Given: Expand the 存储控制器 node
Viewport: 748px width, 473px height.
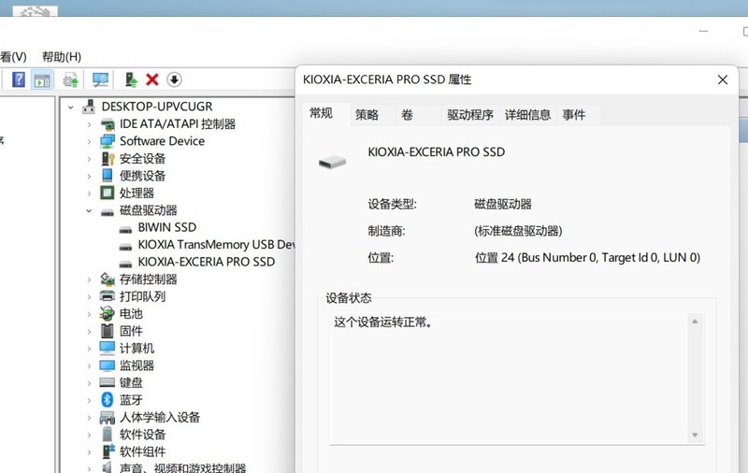Looking at the screenshot, I should (x=89, y=279).
